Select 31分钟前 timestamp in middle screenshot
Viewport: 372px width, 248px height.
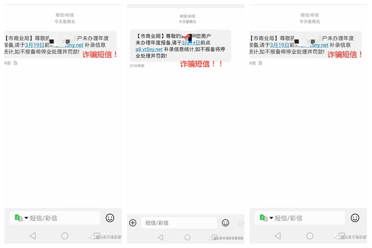pos(137,66)
